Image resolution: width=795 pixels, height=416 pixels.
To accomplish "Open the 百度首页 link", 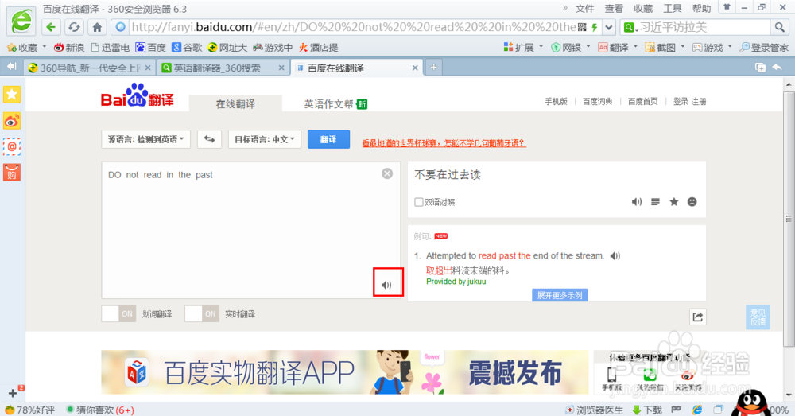I will [x=643, y=102].
